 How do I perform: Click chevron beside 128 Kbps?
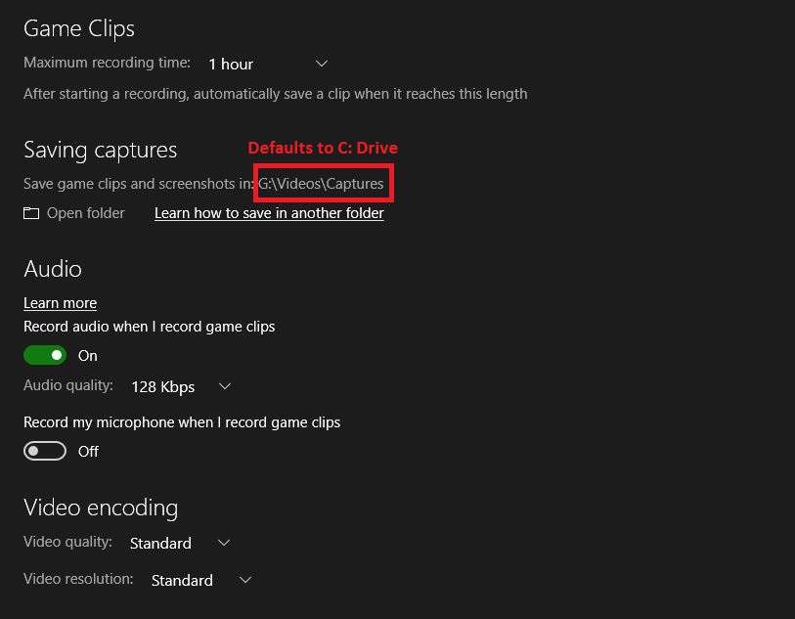[225, 387]
